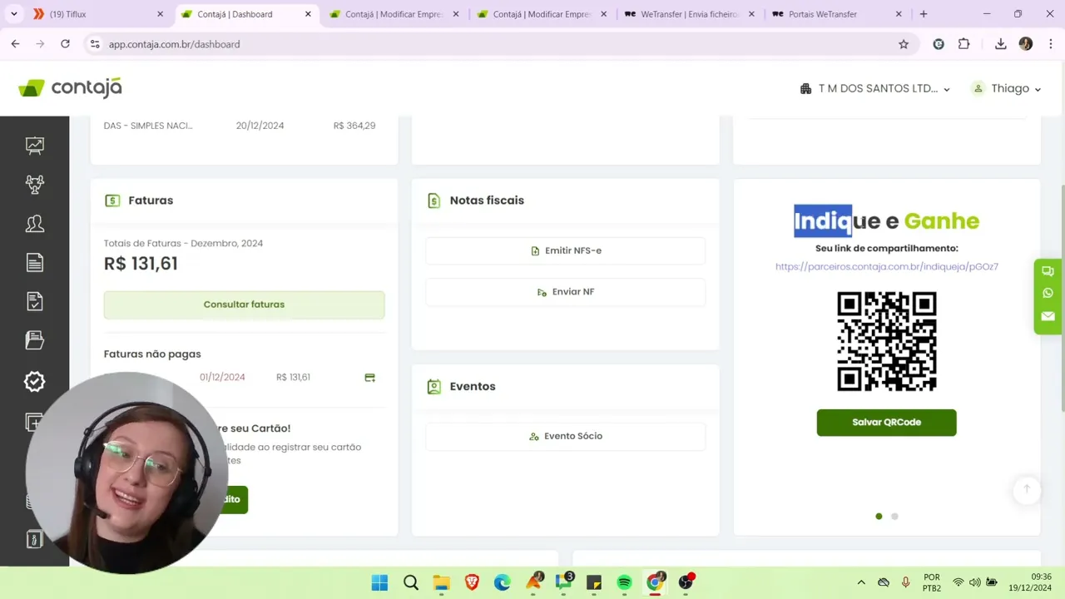Screen dimensions: 1065x599
Task: Go to second carousel slide dot
Action: click(x=894, y=517)
